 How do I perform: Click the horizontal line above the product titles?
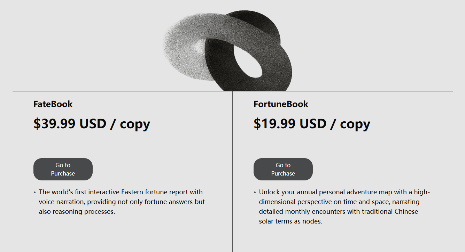104,91
